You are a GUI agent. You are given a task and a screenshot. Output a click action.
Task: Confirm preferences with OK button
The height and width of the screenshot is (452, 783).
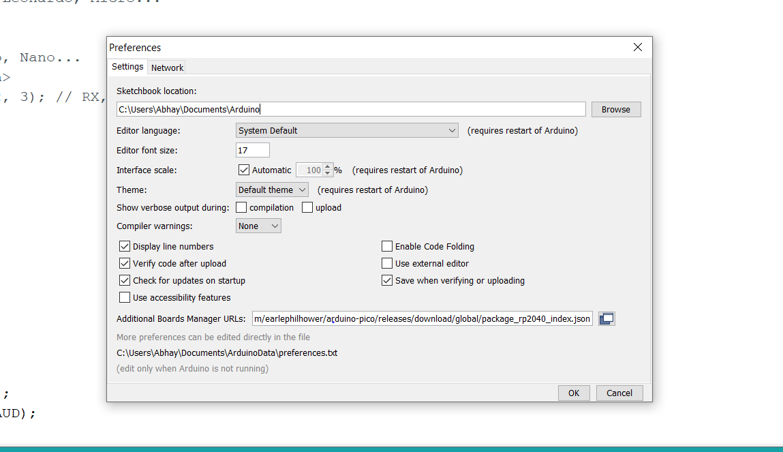[x=574, y=393]
